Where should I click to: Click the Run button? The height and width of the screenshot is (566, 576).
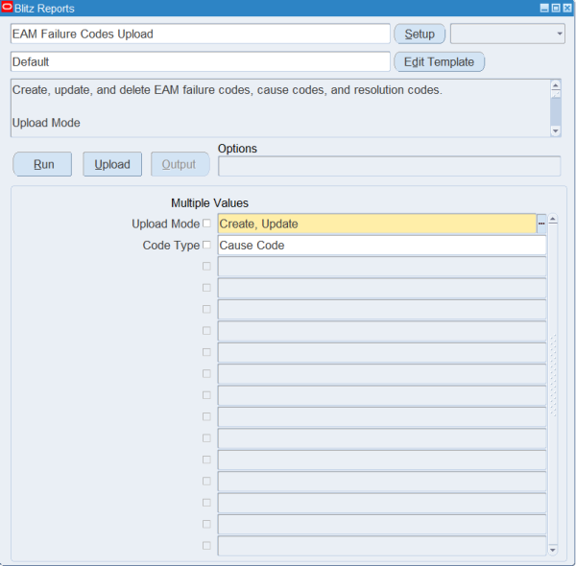(42, 164)
